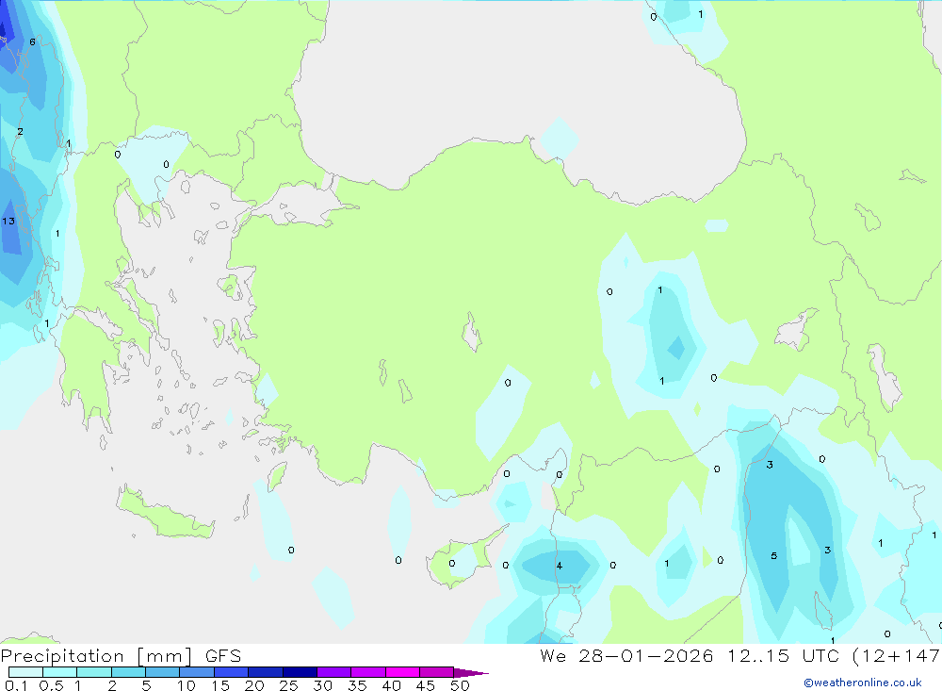The height and width of the screenshot is (691, 942).
Task: Select the 45–50 mm legend color box
Action: 437,672
